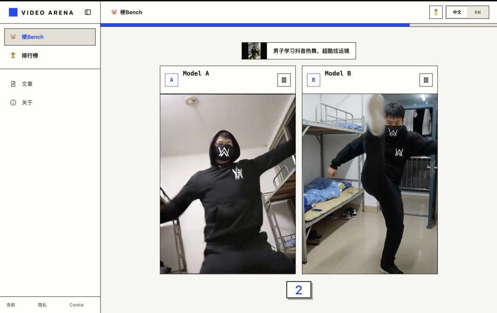Click the trophy icon beside 排行榜
The image size is (497, 313).
point(13,56)
